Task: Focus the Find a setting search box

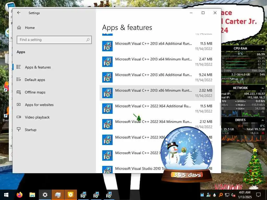Action: coord(54,40)
